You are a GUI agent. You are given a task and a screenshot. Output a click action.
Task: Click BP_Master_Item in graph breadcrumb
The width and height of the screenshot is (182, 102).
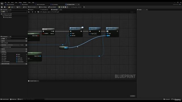45,12
